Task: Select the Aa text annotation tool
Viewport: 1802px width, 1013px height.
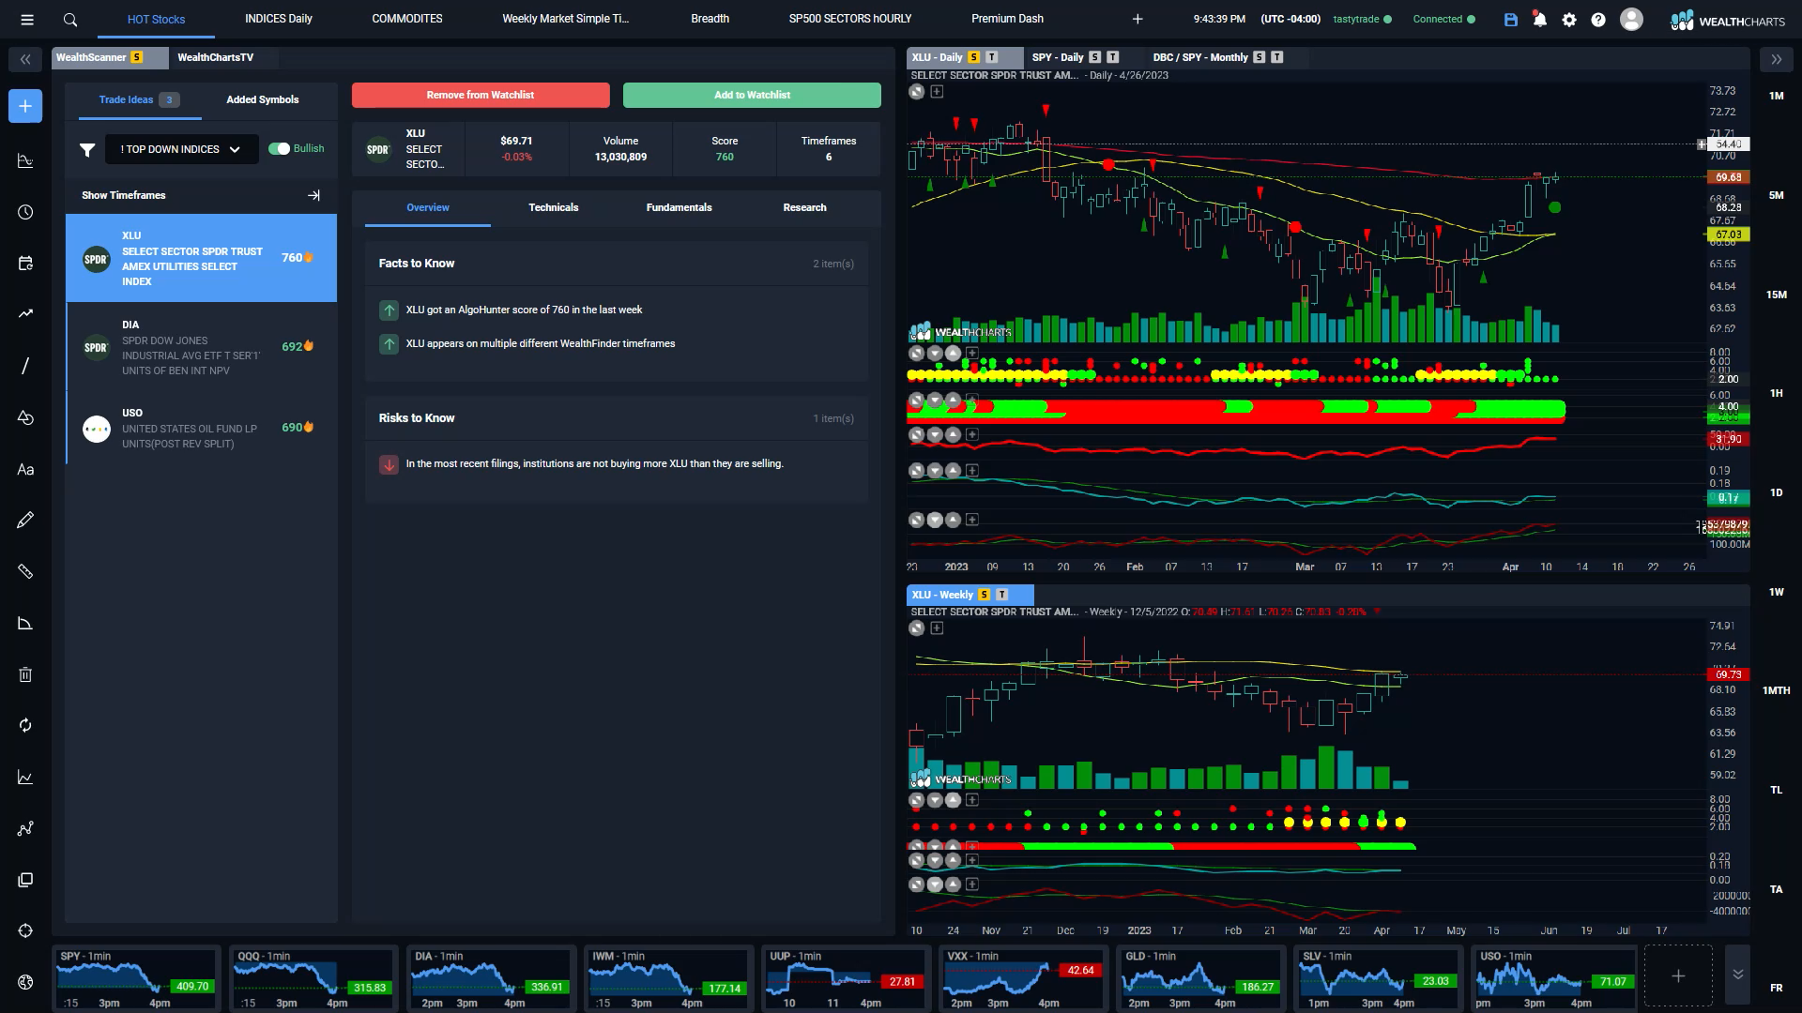Action: [x=25, y=469]
